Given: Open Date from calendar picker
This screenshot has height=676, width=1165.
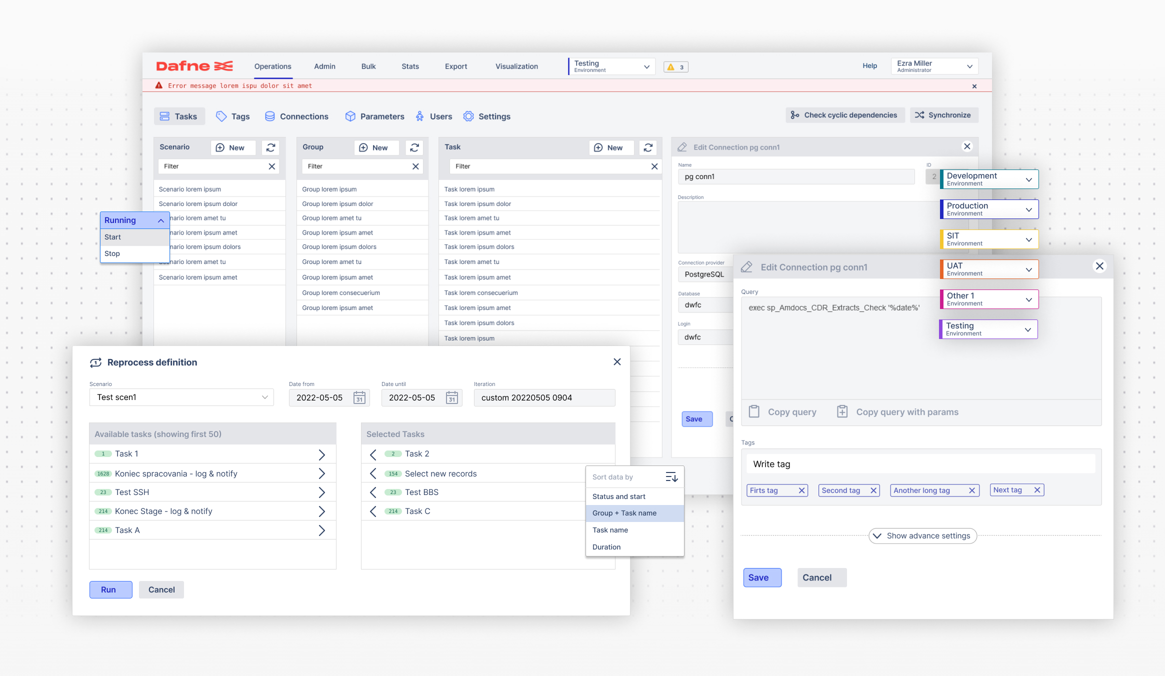Looking at the screenshot, I should point(359,397).
